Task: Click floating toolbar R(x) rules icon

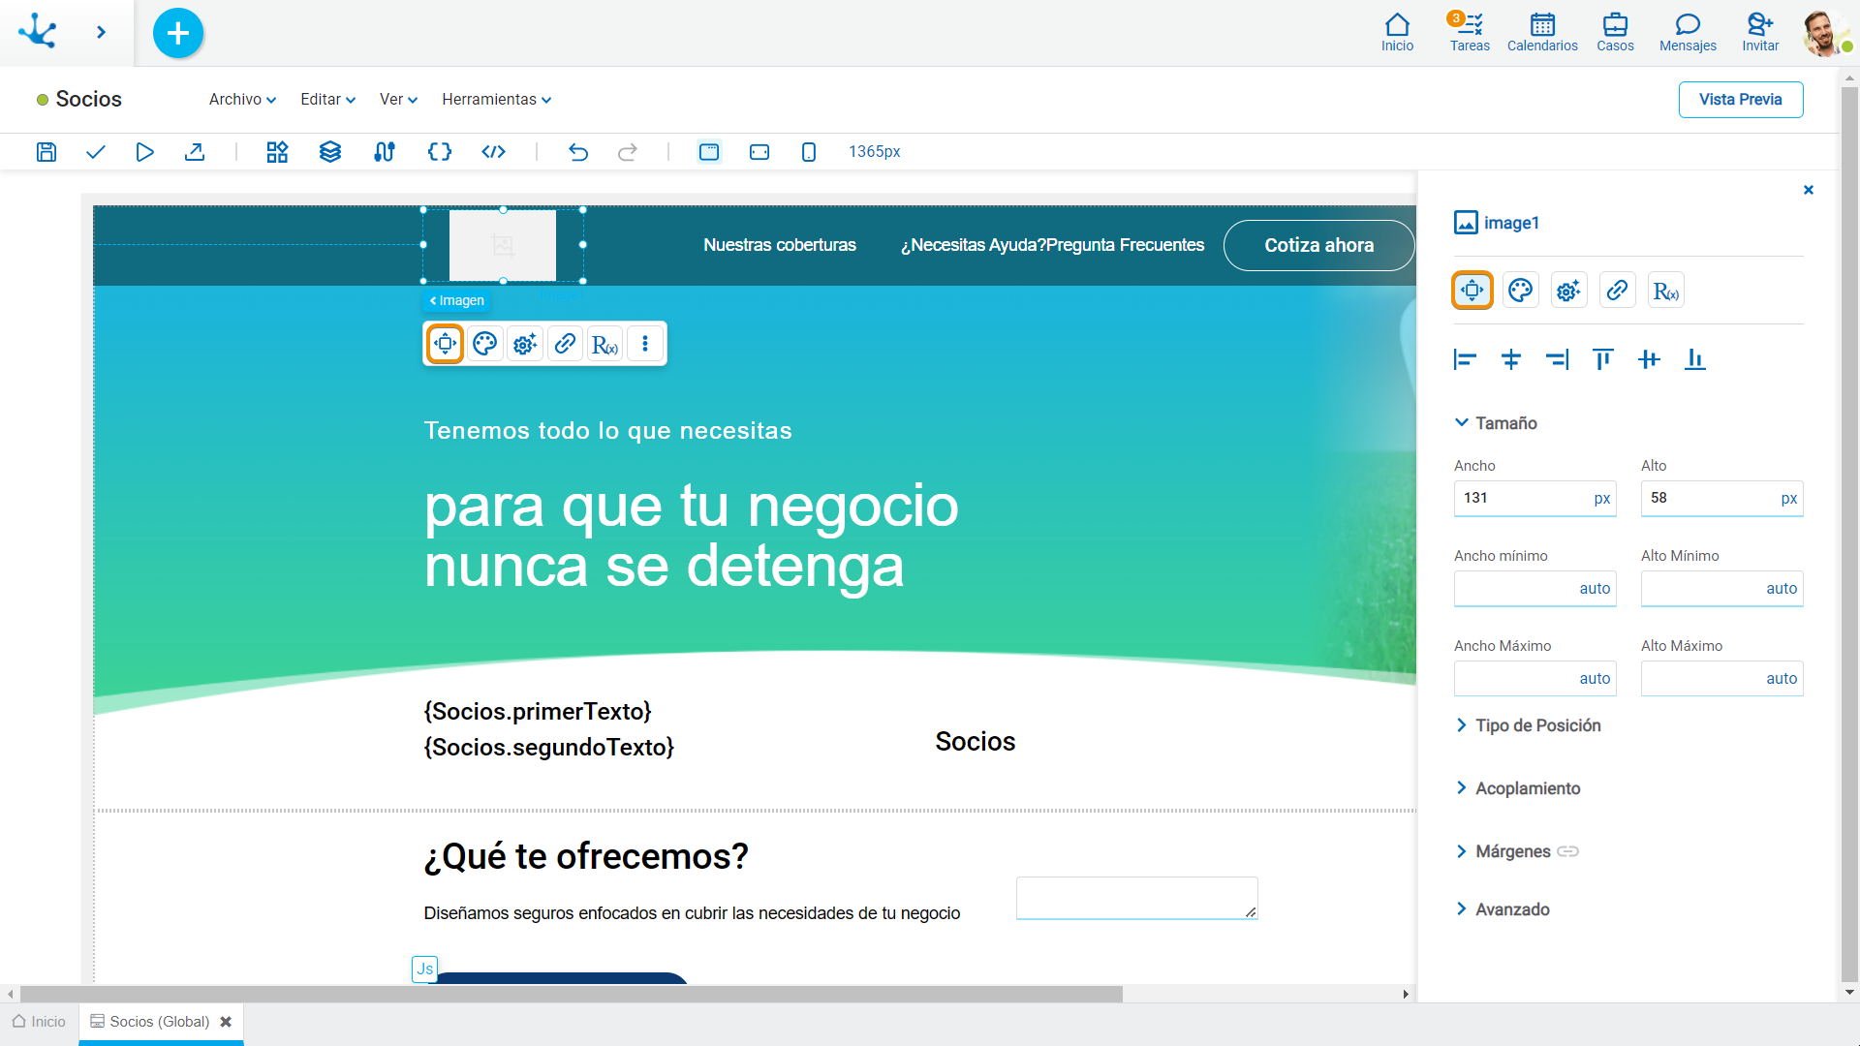Action: [605, 344]
